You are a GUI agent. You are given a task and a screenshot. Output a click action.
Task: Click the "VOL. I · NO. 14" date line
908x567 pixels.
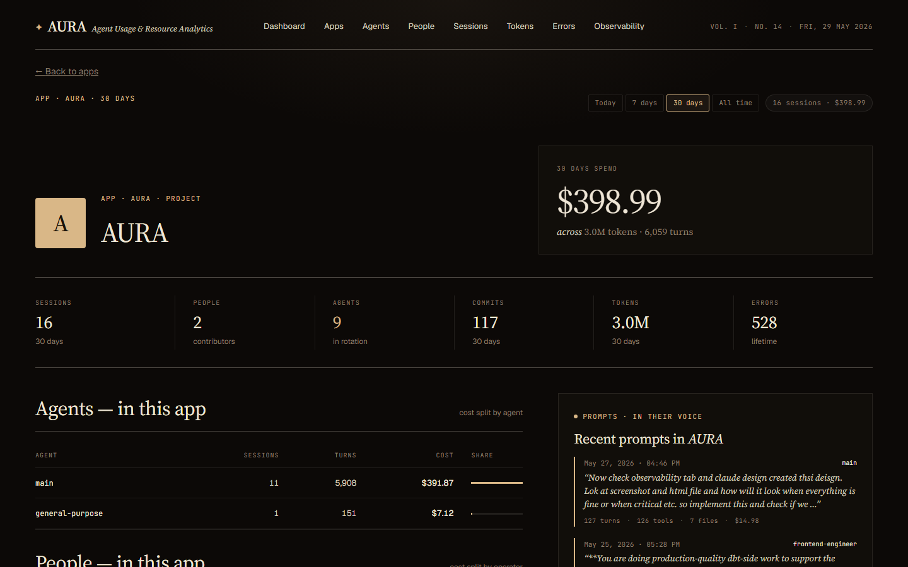coord(791,27)
